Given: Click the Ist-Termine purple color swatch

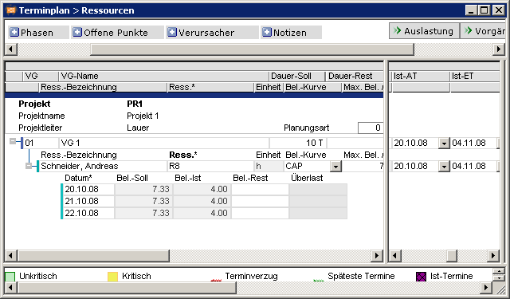Looking at the screenshot, I should 422,277.
